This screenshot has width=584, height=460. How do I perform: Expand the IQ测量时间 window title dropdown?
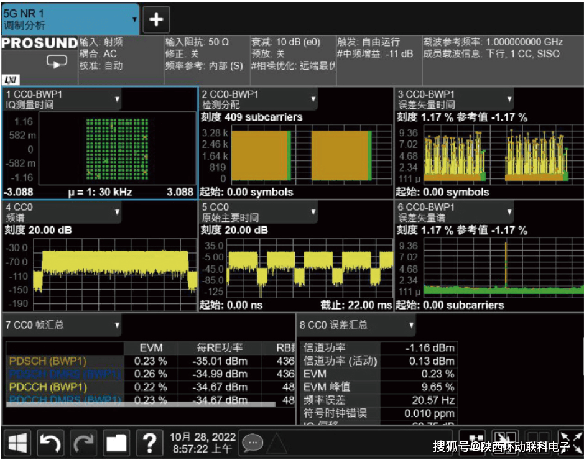(117, 99)
